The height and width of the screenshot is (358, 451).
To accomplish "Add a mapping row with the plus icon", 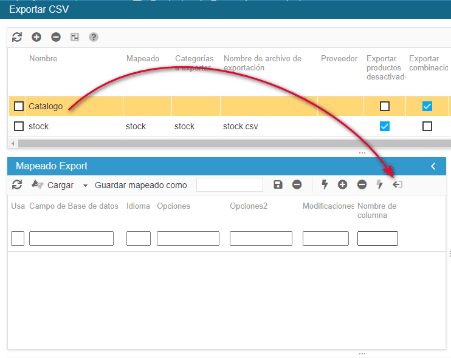I will click(x=342, y=184).
